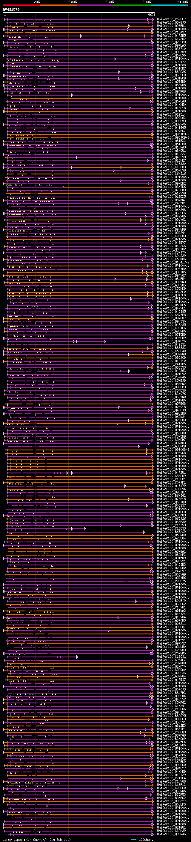Select hit UniRef100_B6KI42
The image size is (191, 842).
(171, 496)
